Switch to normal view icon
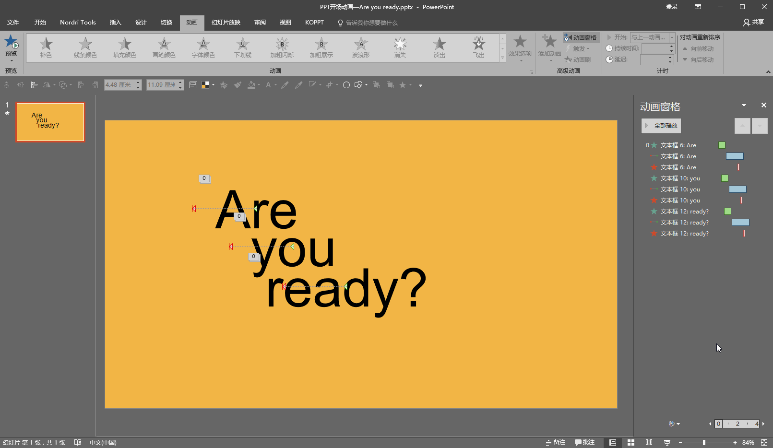The image size is (773, 448). 613,442
